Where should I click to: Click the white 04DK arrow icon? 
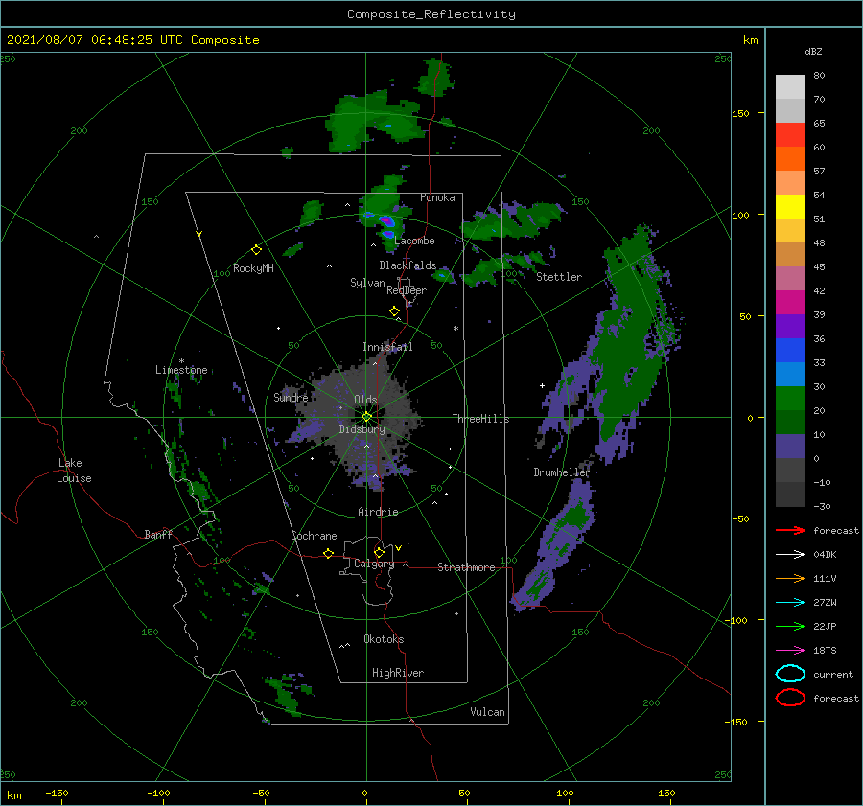[790, 554]
